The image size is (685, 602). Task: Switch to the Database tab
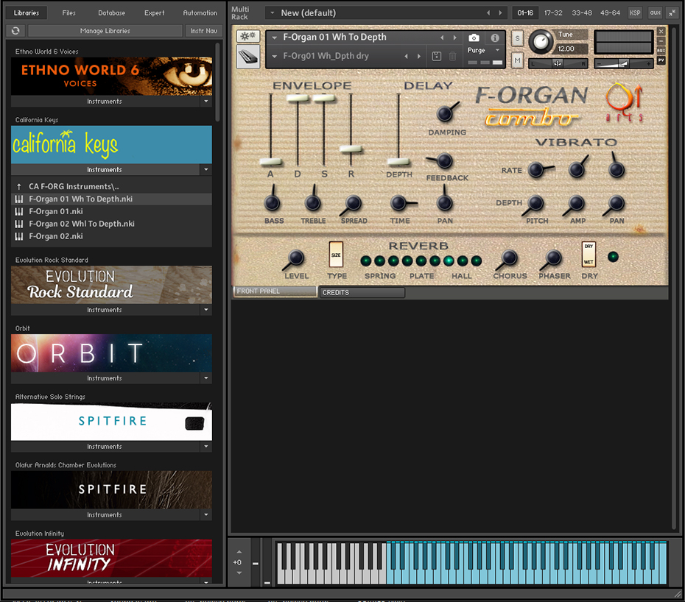(x=111, y=13)
